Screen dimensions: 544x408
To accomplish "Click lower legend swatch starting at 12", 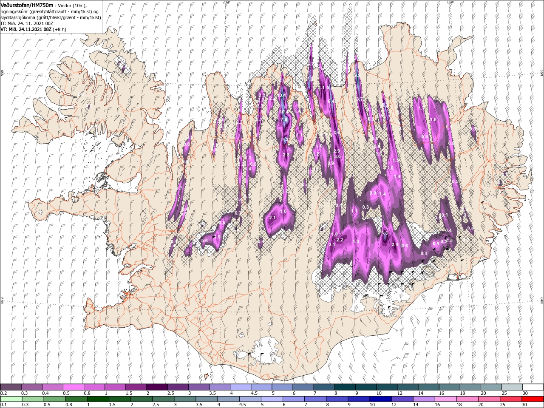I will [402, 399].
